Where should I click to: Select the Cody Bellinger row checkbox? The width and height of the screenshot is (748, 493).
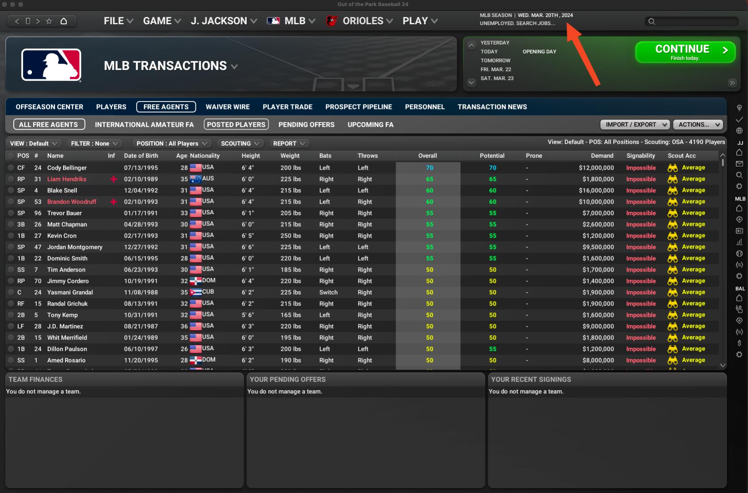pos(11,168)
